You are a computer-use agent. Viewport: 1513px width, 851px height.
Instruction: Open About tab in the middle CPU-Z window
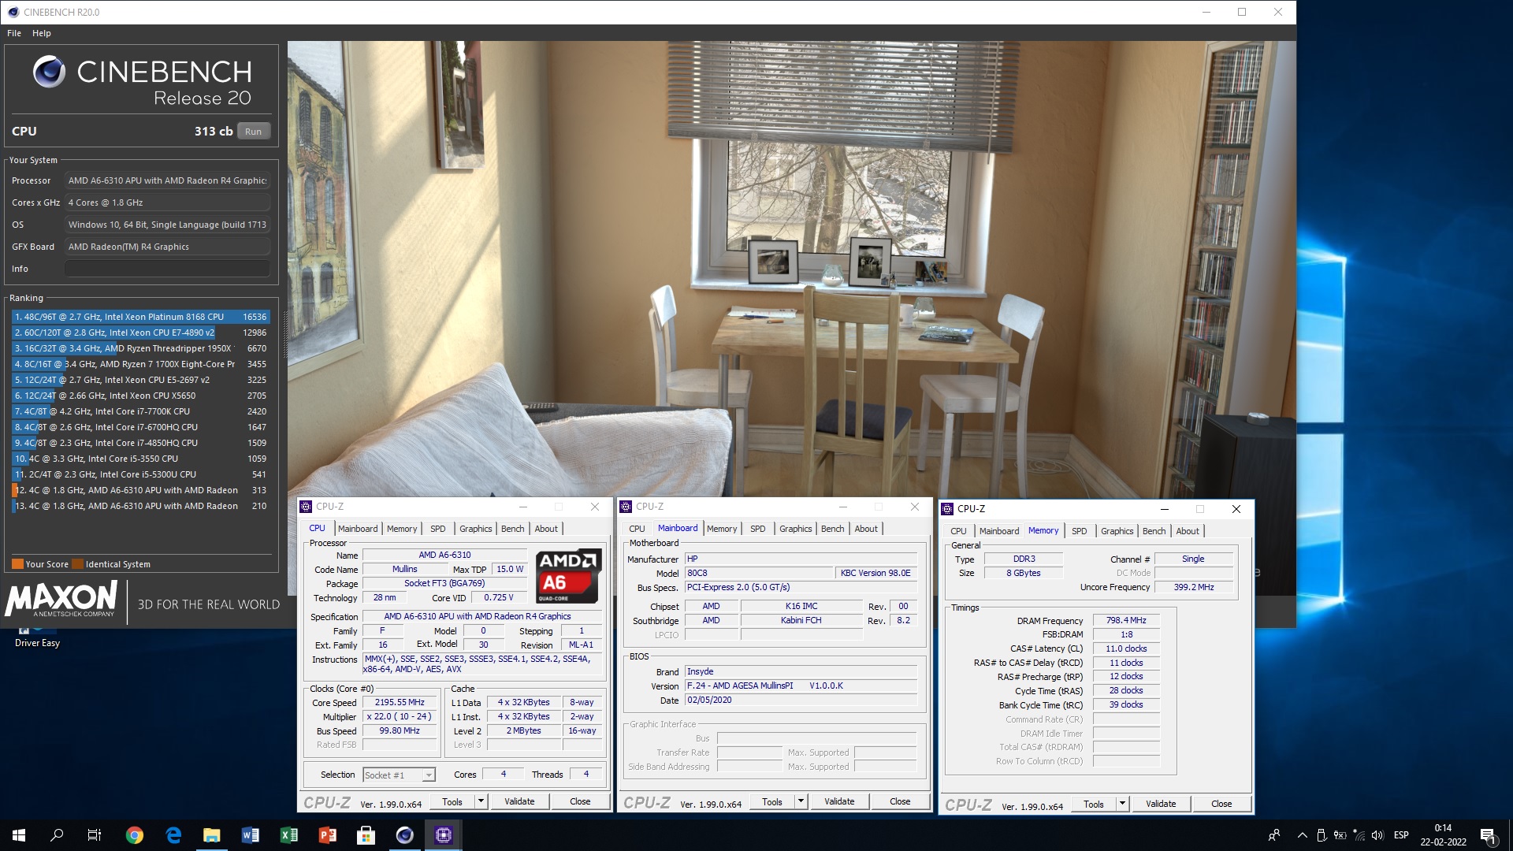(866, 529)
